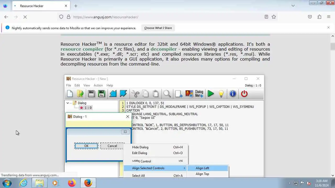
Task: Open the Save to Pocket button
Action: (310, 17)
